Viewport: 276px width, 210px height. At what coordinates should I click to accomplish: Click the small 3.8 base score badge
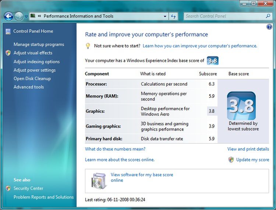tap(213, 61)
